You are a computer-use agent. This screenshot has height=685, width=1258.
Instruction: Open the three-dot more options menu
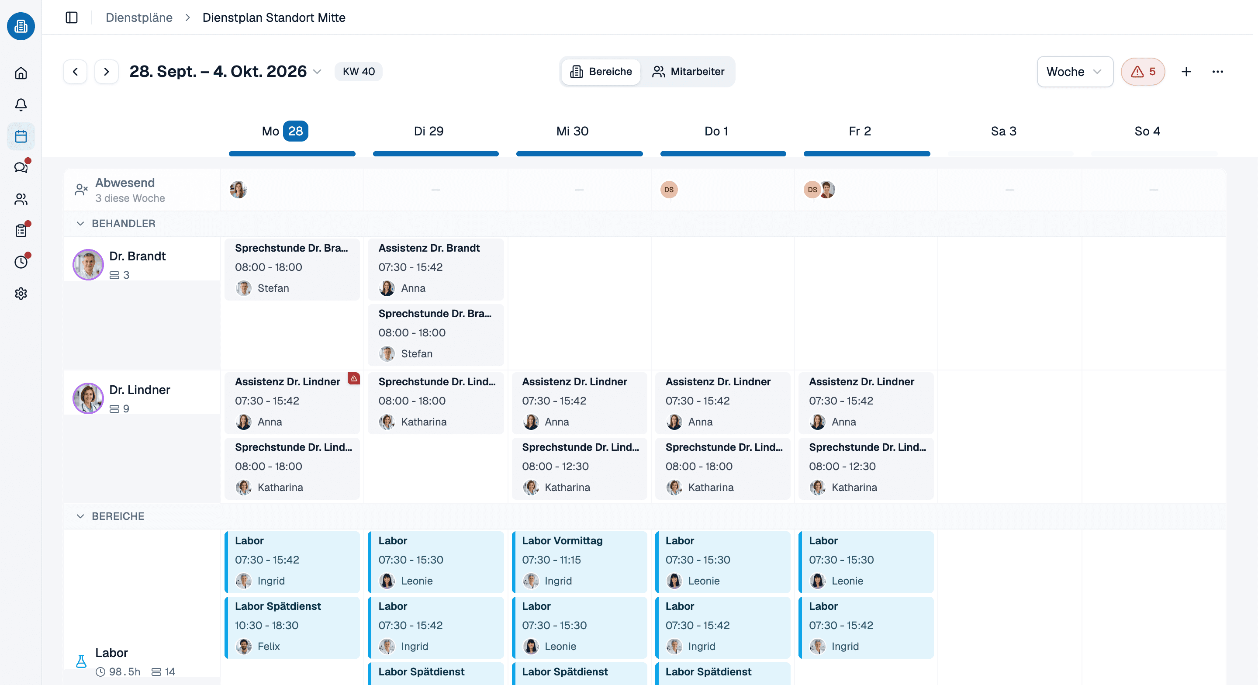pyautogui.click(x=1217, y=72)
